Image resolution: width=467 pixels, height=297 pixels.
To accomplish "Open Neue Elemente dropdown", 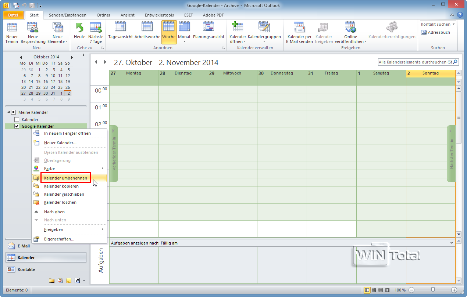I will click(x=58, y=33).
